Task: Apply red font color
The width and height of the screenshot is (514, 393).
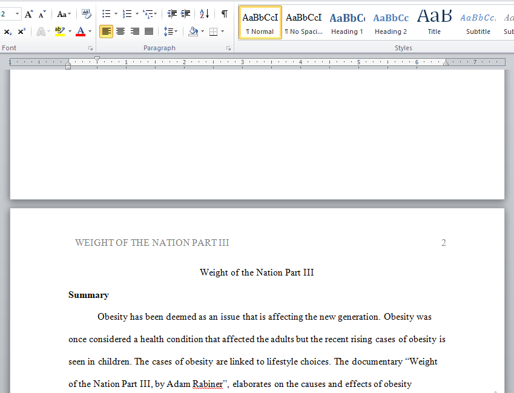Action: pos(81,31)
